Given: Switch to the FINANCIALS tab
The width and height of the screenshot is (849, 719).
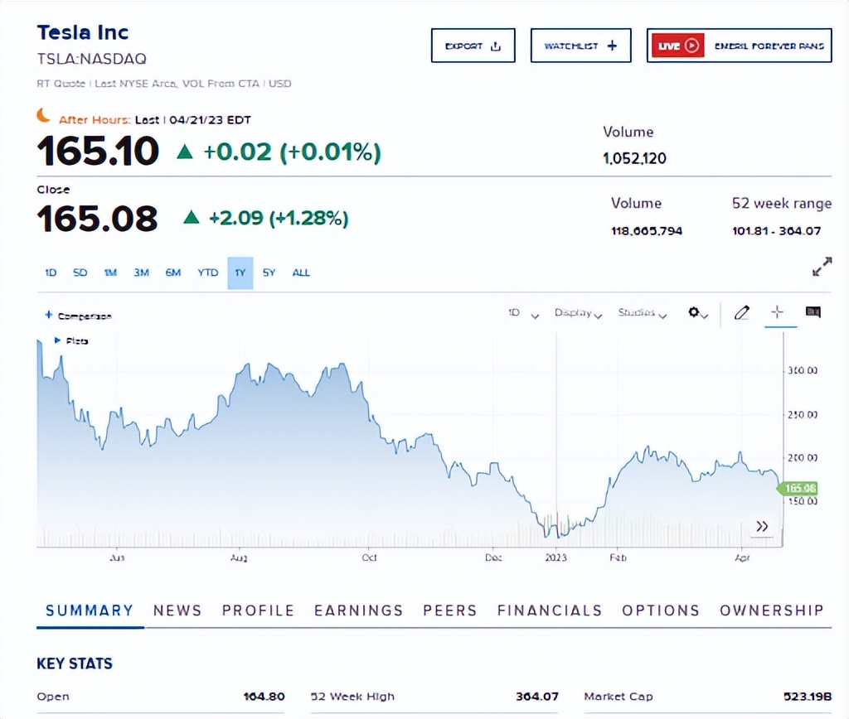Looking at the screenshot, I should 550,610.
